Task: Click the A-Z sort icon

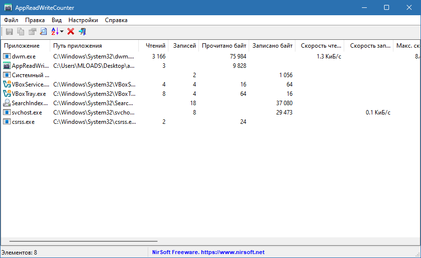Action: pos(55,31)
